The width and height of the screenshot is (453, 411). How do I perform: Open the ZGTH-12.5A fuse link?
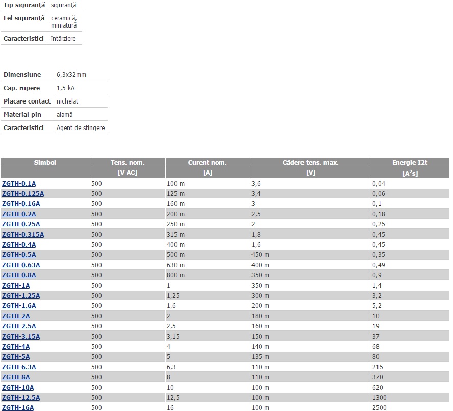coord(21,398)
